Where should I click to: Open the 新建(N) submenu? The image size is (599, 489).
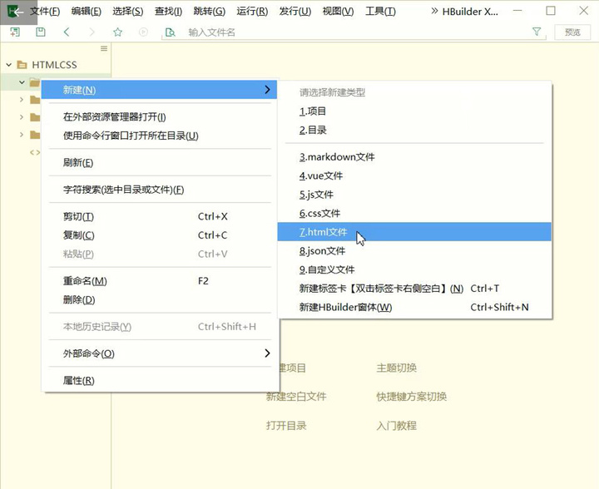[159, 90]
